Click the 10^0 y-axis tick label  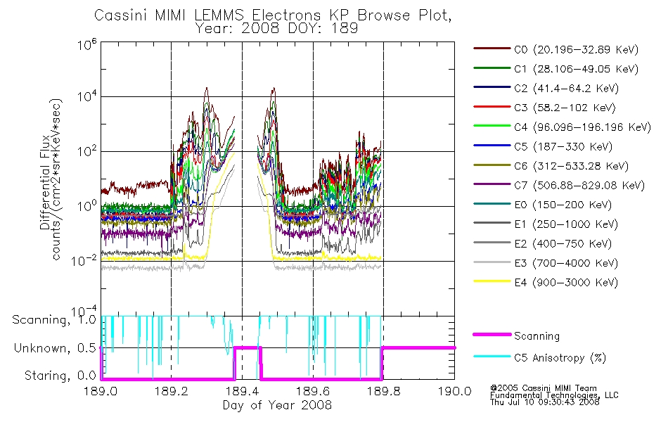87,206
